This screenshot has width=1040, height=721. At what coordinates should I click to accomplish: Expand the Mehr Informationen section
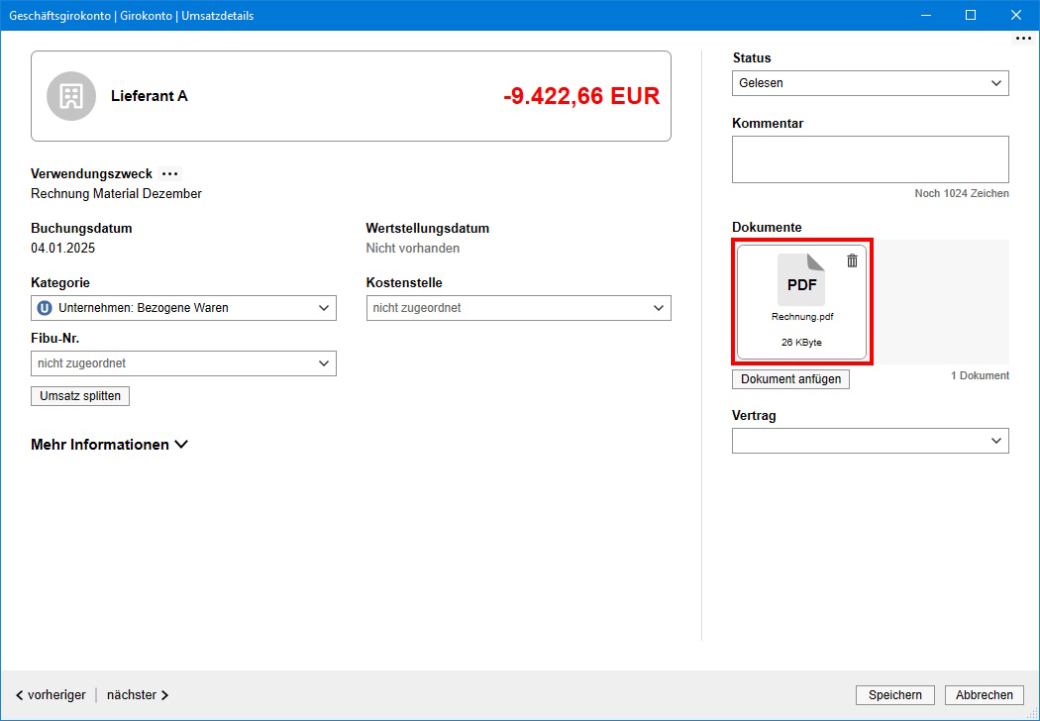tap(109, 445)
